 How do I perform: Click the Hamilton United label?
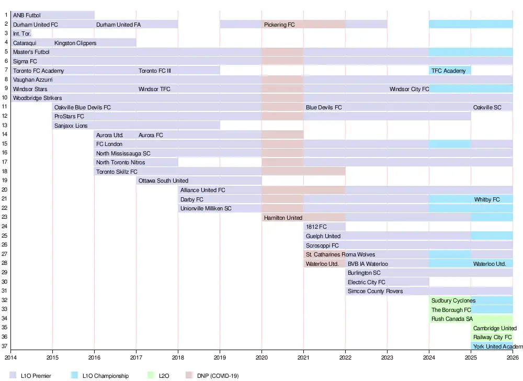point(283,218)
